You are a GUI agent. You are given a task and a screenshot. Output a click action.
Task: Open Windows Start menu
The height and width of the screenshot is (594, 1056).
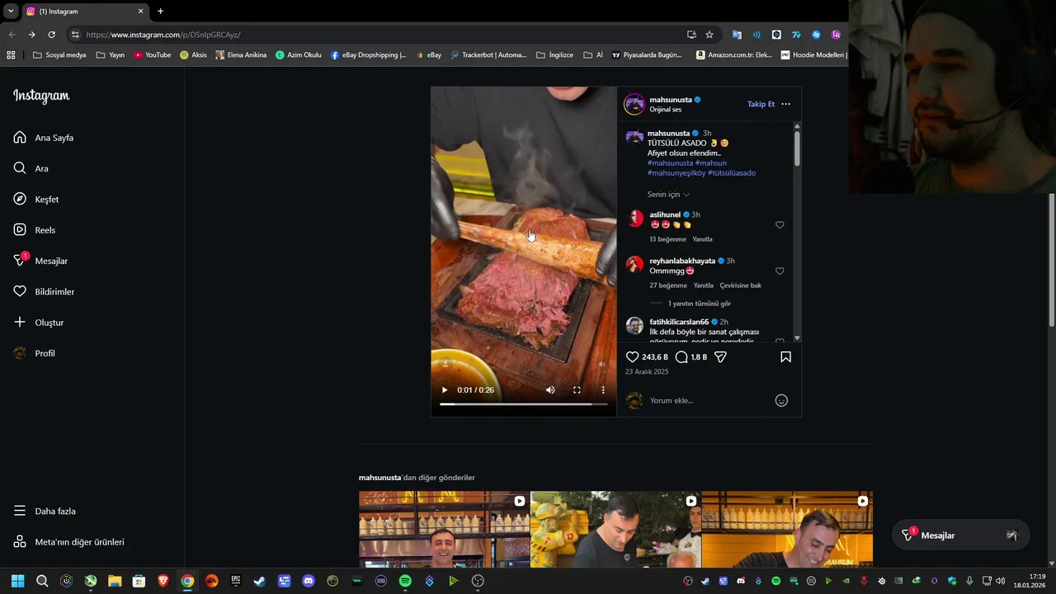pos(17,581)
